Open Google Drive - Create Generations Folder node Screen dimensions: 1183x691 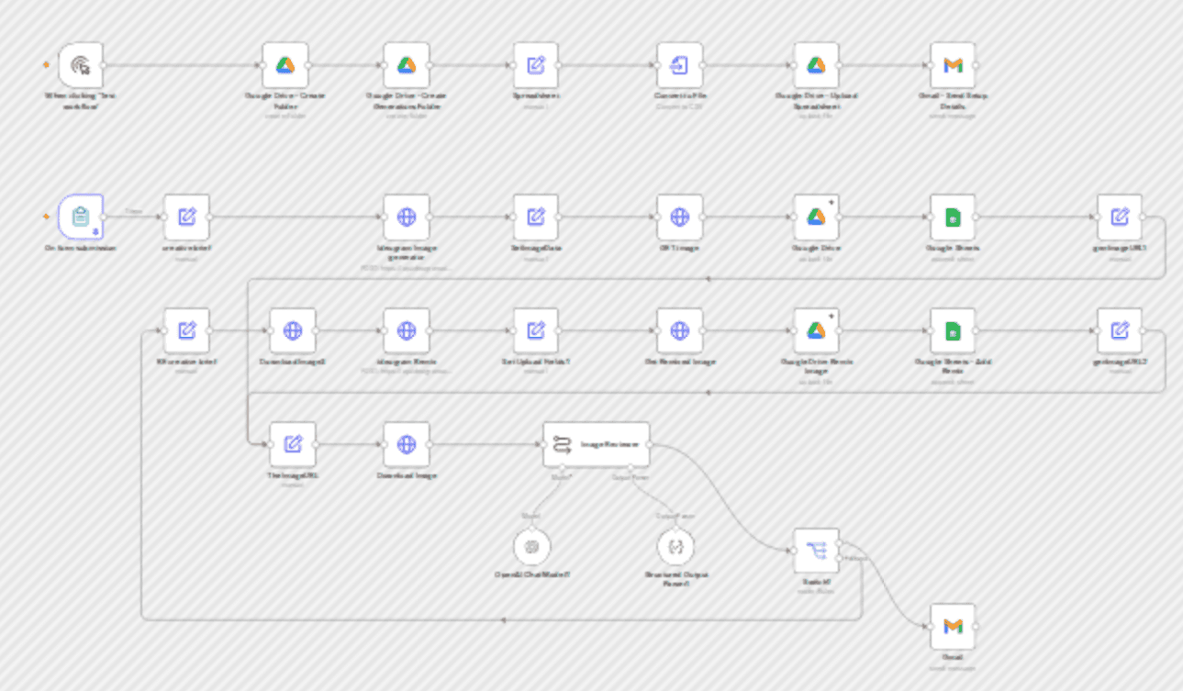tap(407, 65)
